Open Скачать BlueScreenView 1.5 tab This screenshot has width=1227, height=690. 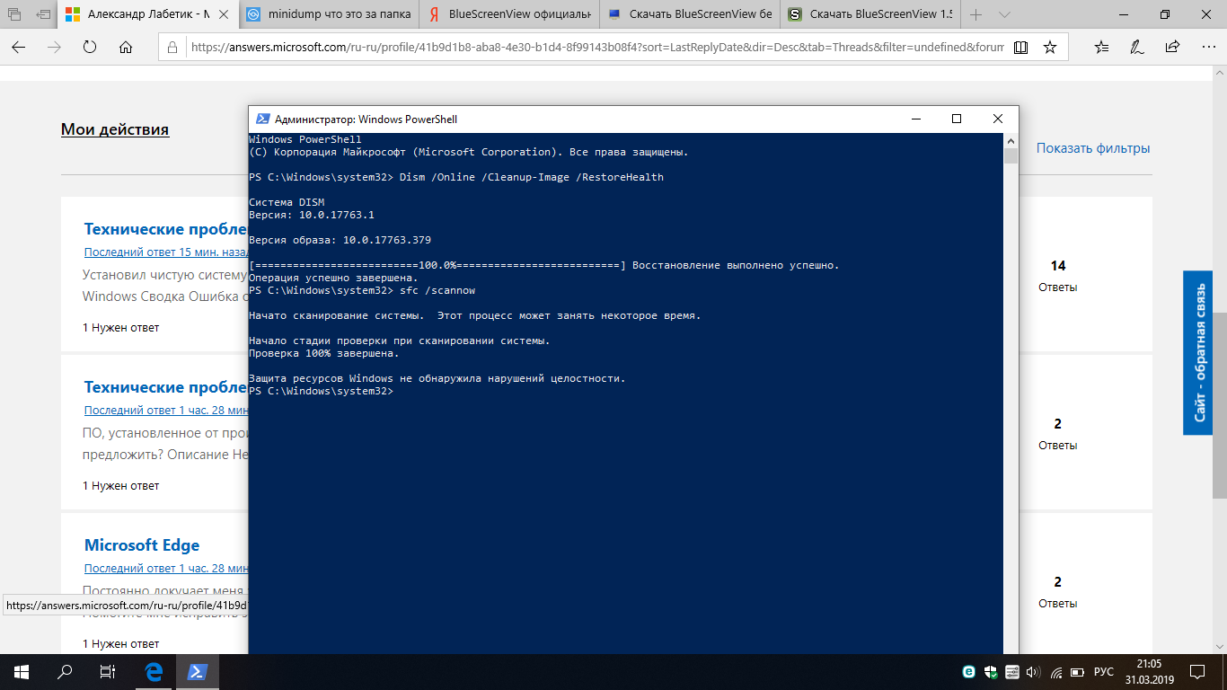tap(869, 14)
